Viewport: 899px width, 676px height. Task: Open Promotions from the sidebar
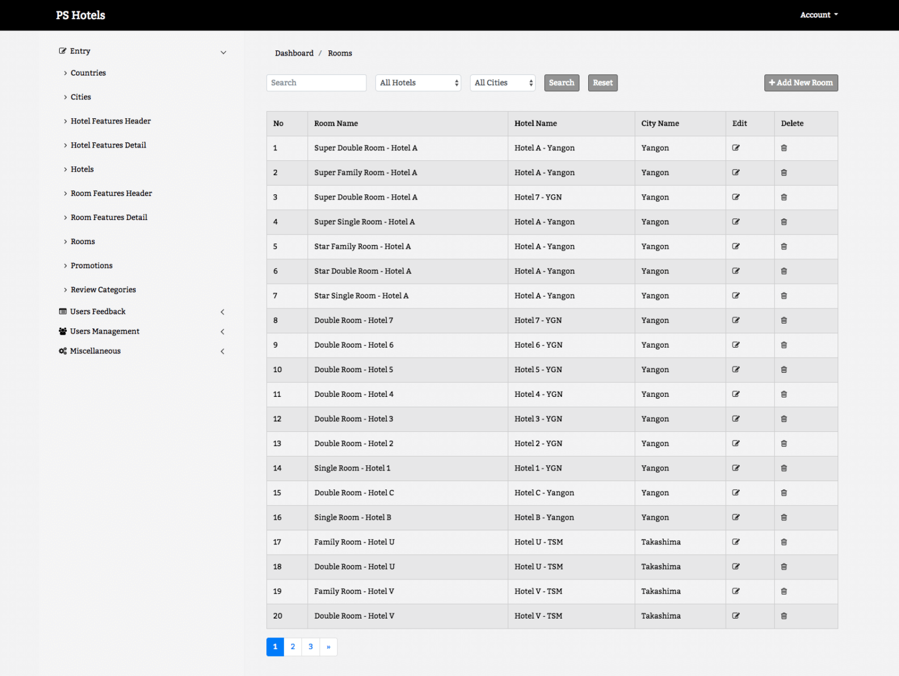pos(91,265)
